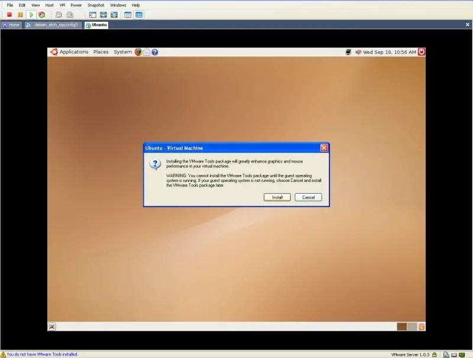Click Cancel in the VMware Tools dialog
Screen dimensions: 473x358
tap(308, 197)
